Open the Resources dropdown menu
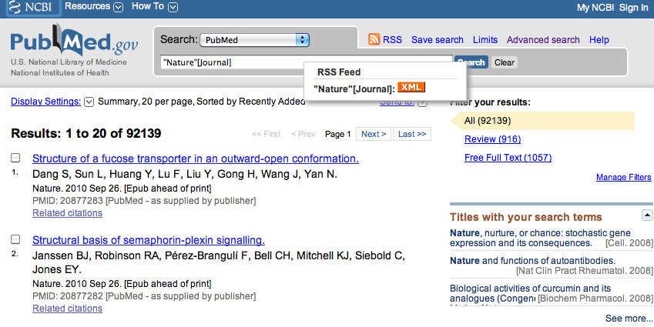 pyautogui.click(x=94, y=7)
